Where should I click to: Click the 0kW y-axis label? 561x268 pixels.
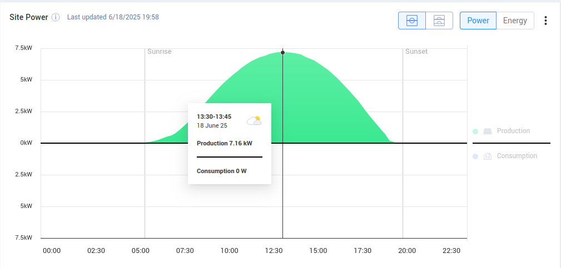pos(26,143)
